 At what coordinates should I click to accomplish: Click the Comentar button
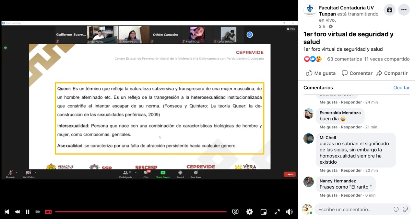click(x=357, y=73)
